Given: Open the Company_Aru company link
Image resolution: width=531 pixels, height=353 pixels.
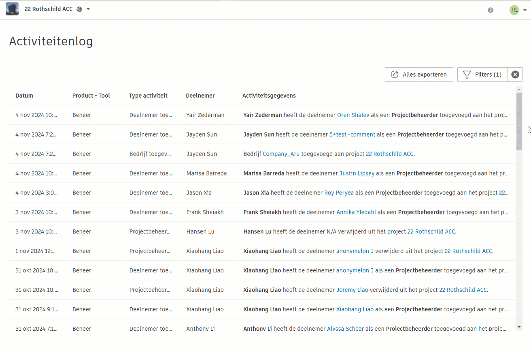Looking at the screenshot, I should pos(281,154).
